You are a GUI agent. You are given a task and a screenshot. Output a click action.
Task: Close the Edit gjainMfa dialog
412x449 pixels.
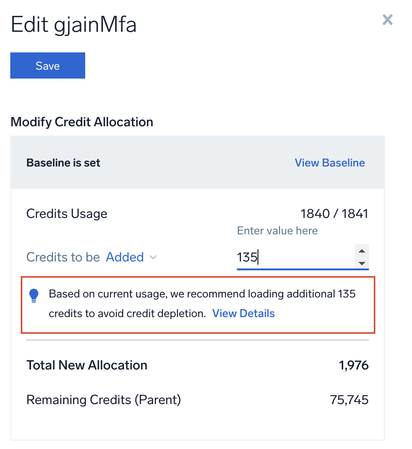pyautogui.click(x=388, y=20)
